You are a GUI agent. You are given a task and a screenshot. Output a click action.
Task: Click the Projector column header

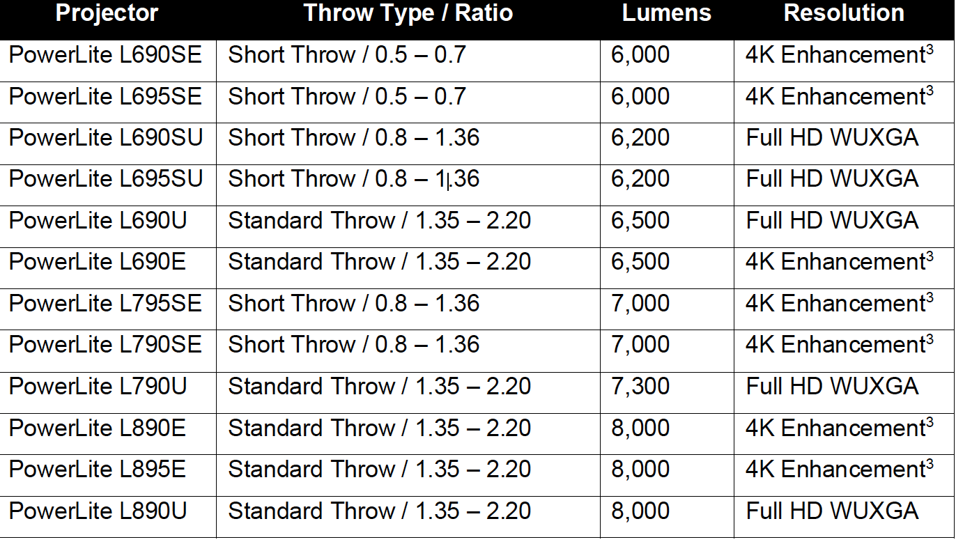[x=107, y=13]
